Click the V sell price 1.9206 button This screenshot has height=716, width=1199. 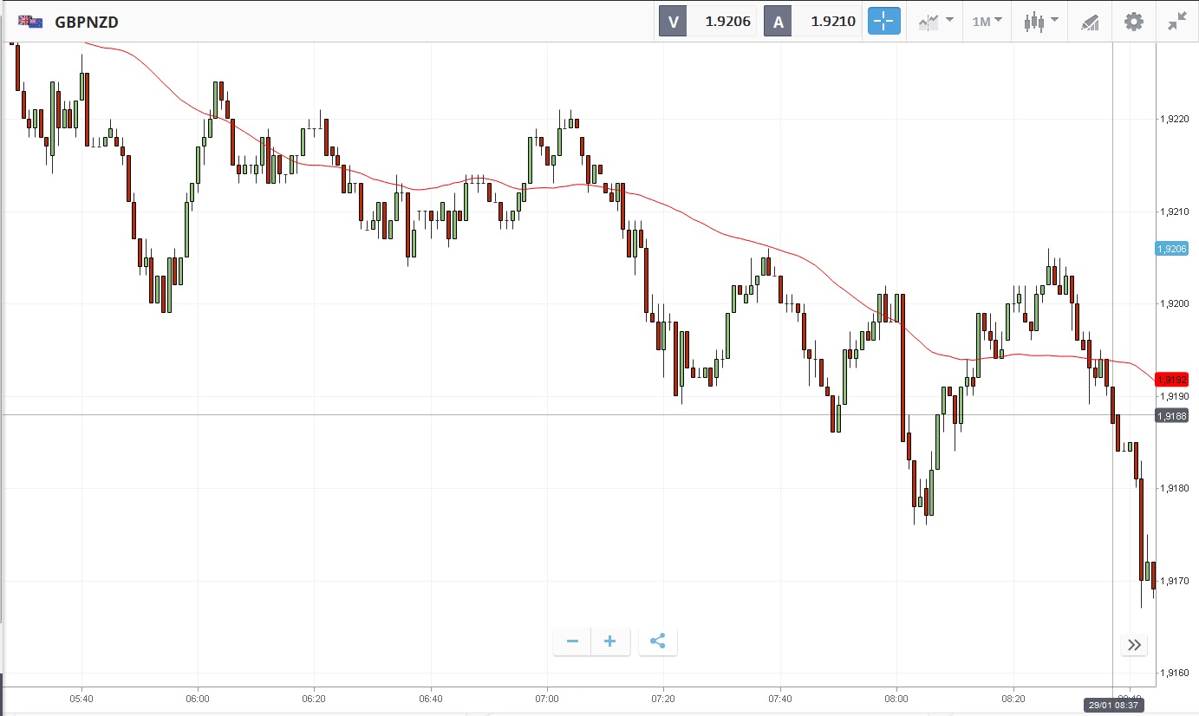(x=708, y=23)
